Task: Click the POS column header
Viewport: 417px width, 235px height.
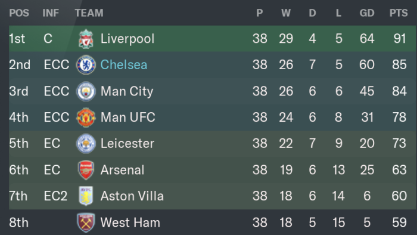Action: [19, 13]
